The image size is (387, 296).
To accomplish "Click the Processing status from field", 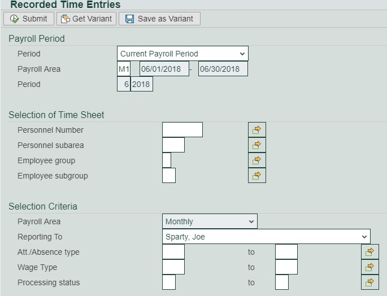I will [x=168, y=282].
